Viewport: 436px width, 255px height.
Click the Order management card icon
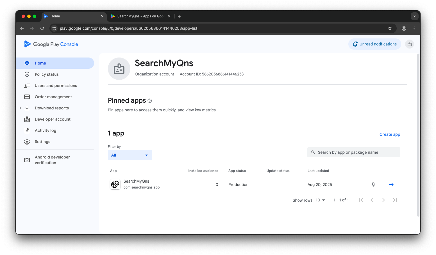pyautogui.click(x=27, y=97)
